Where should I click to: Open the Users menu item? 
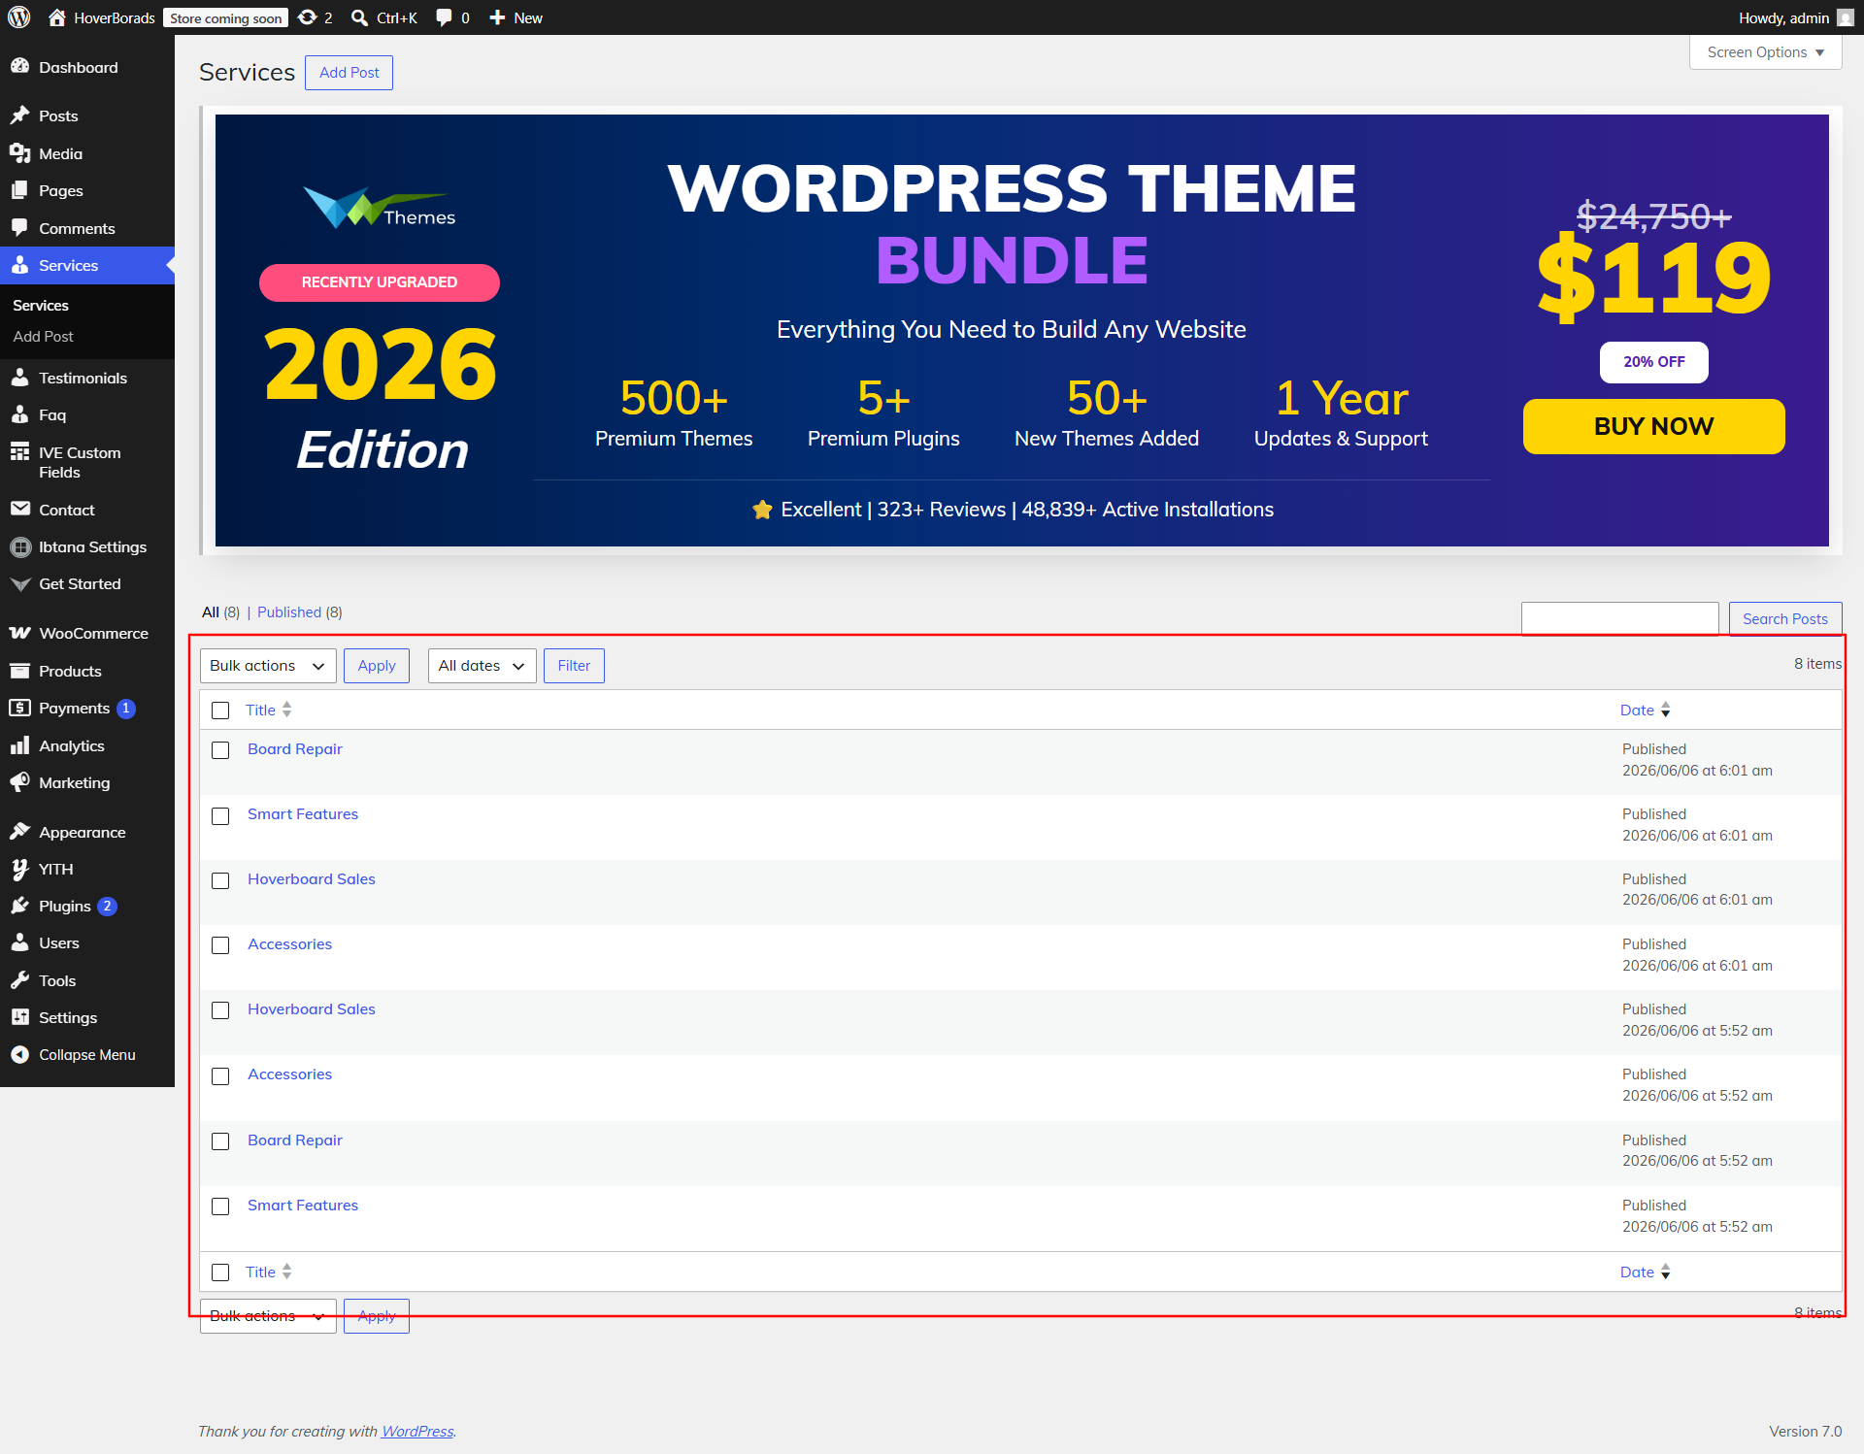coord(87,942)
